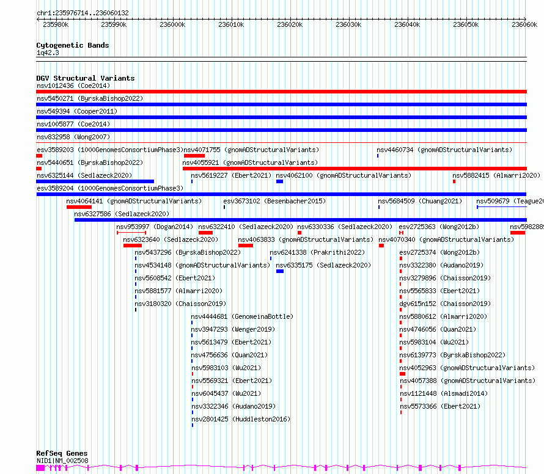Click esv2725363 (Wong2012b) label
This screenshot has height=474, width=544.
coord(439,227)
